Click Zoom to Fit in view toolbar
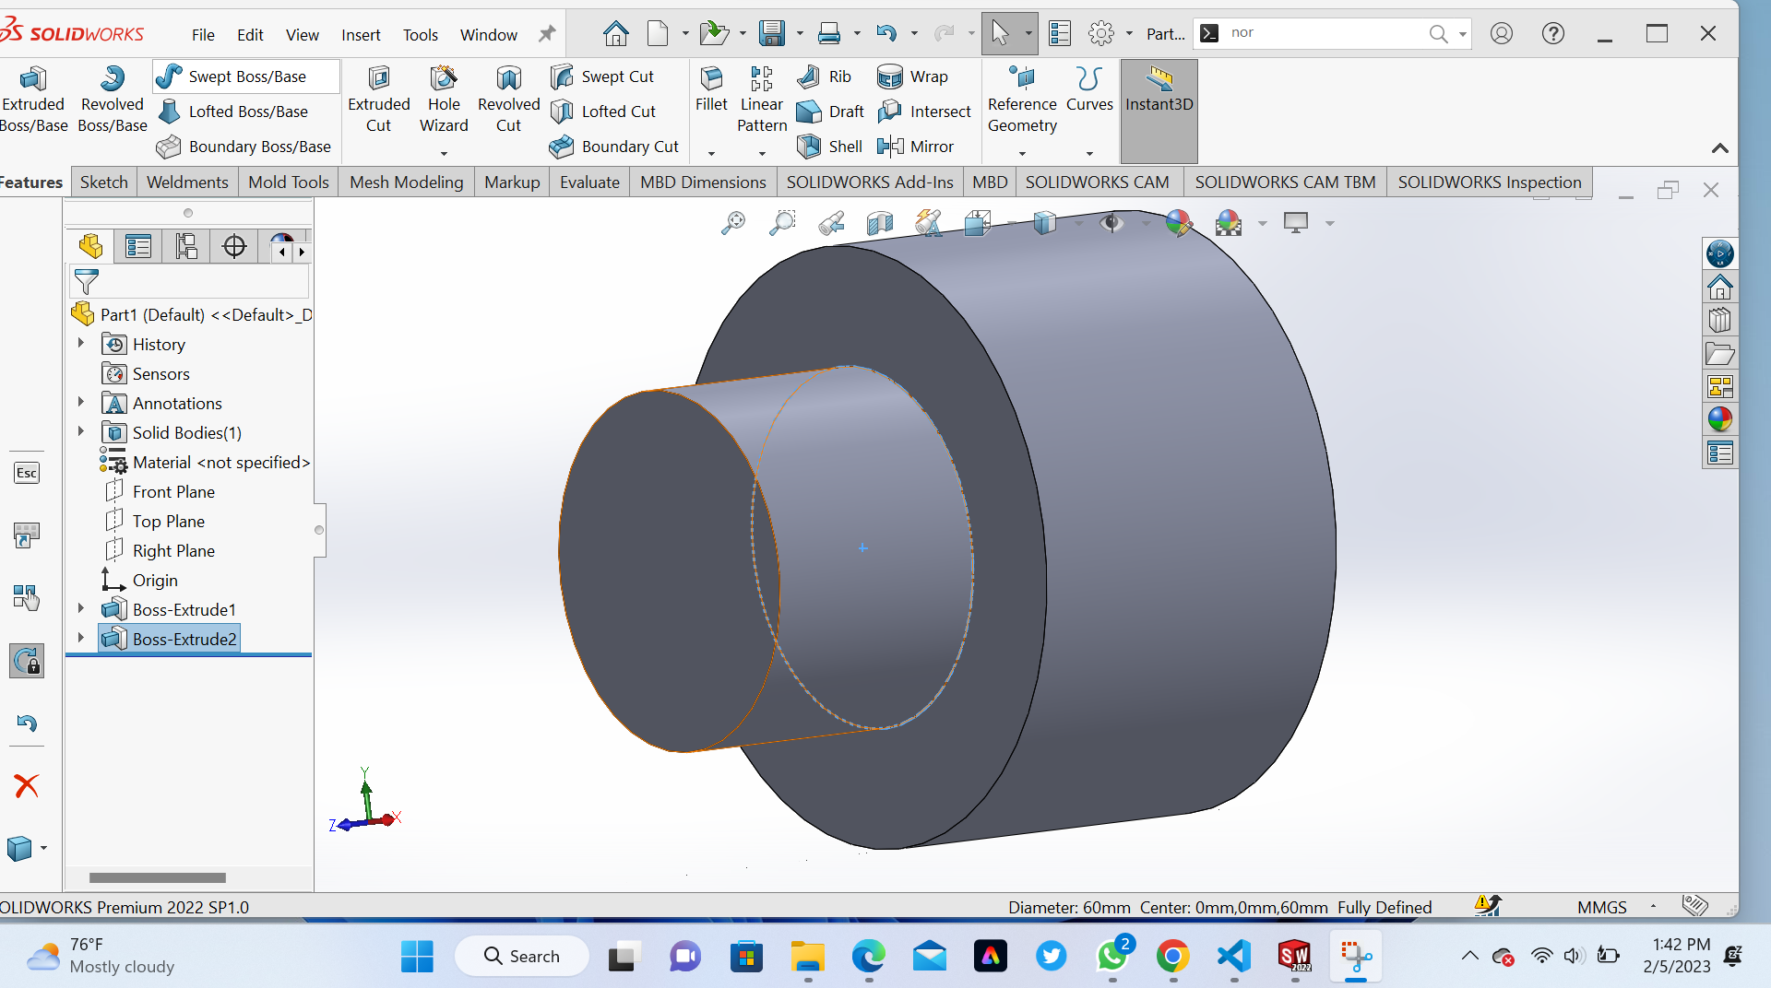The image size is (1771, 988). click(733, 223)
